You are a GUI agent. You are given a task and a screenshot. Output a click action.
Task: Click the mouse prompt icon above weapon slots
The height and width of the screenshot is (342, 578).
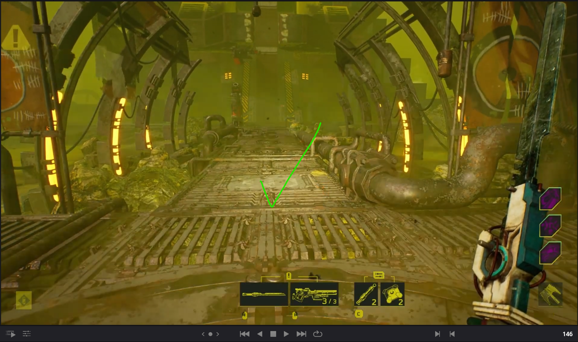289,275
